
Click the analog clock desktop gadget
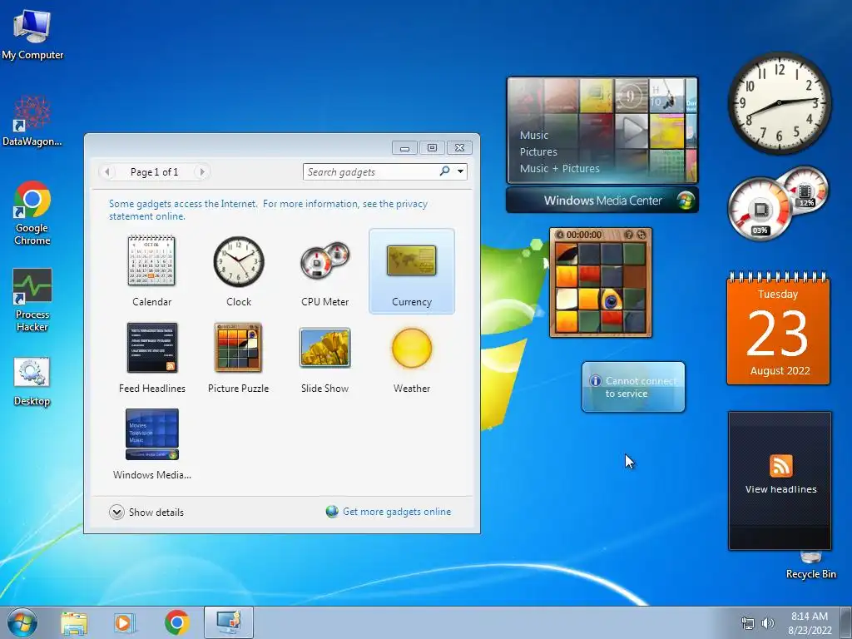(x=779, y=102)
